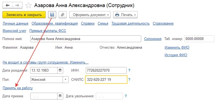Open calendar picker for Дата приема
Screen dimensions: 216x100
coord(60,96)
